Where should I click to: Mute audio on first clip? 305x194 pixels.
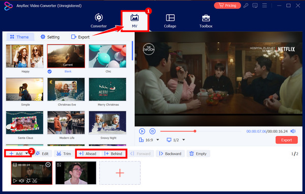tap(21, 181)
